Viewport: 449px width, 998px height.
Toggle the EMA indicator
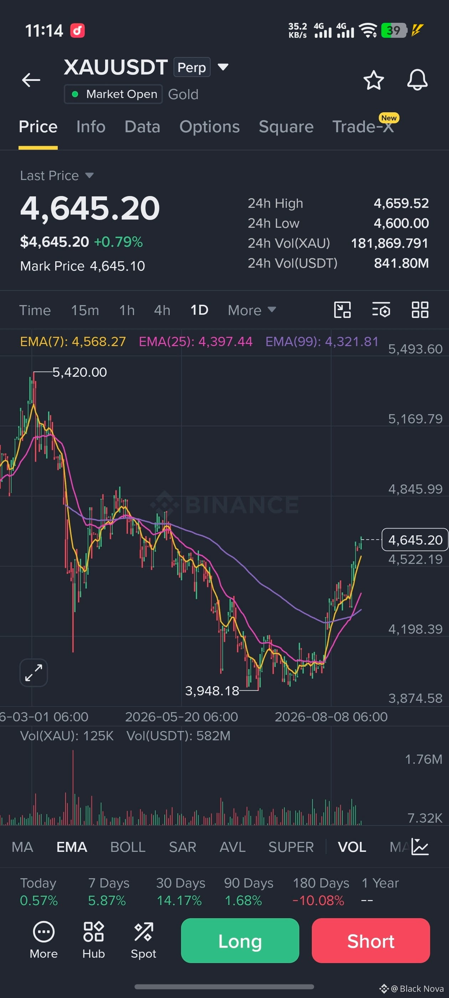coord(72,847)
